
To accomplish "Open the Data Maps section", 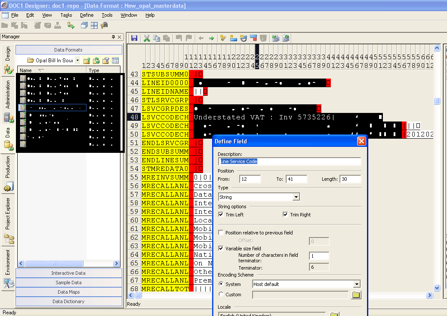I will tap(68, 292).
